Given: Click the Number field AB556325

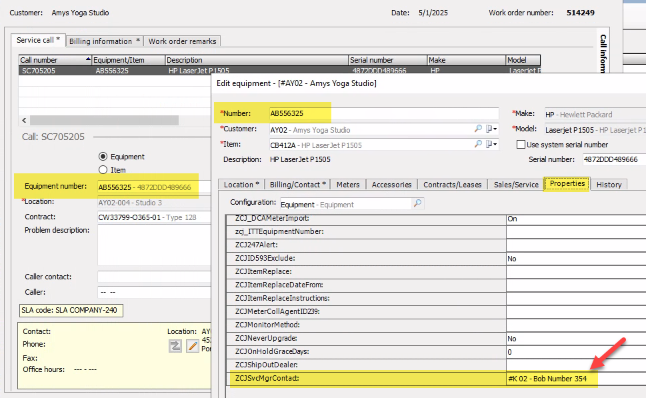Looking at the screenshot, I should 384,113.
